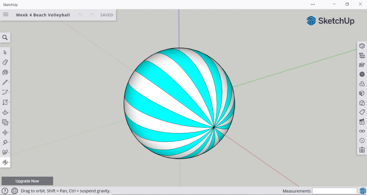Screen dimensions: 367x195
Task: Open the nested hexagon panel icon
Action: click(362, 74)
